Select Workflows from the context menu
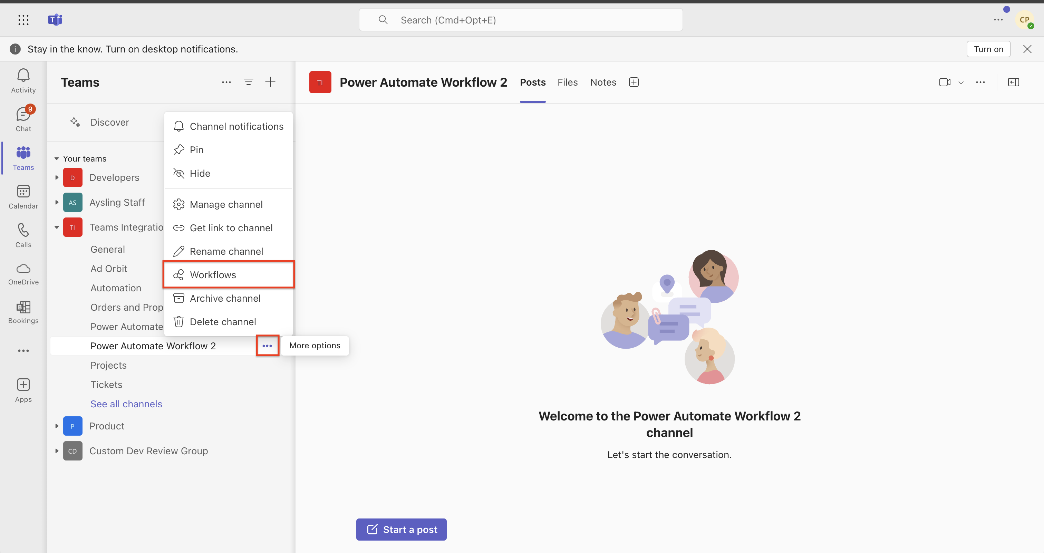This screenshot has width=1044, height=553. [229, 275]
